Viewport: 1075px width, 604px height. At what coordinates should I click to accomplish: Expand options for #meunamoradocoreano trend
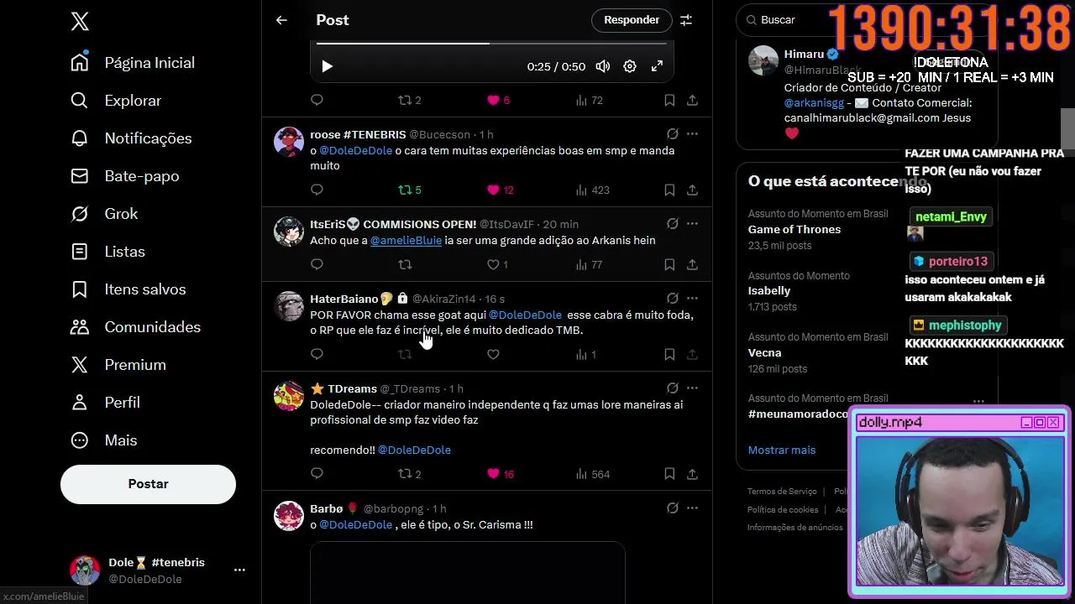click(x=978, y=402)
